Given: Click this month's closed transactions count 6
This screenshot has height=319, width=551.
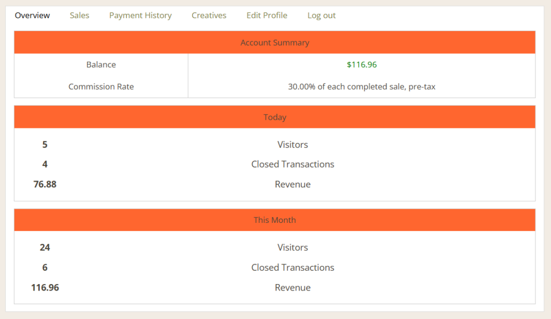Looking at the screenshot, I should pyautogui.click(x=45, y=267).
